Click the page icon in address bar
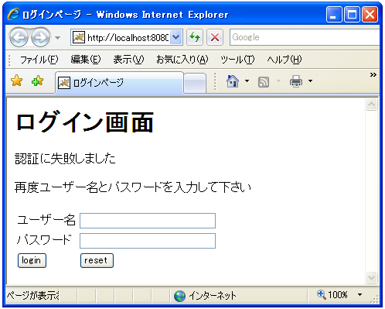 pos(79,38)
